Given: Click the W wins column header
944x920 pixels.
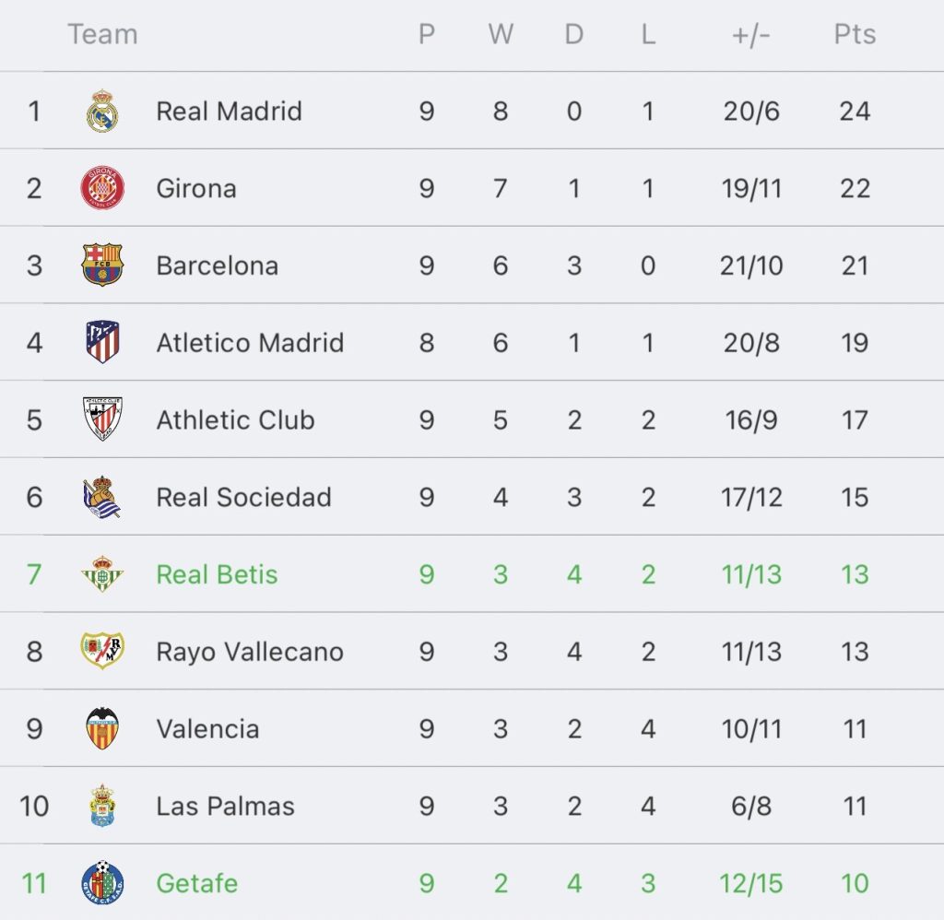Looking at the screenshot, I should pyautogui.click(x=501, y=34).
